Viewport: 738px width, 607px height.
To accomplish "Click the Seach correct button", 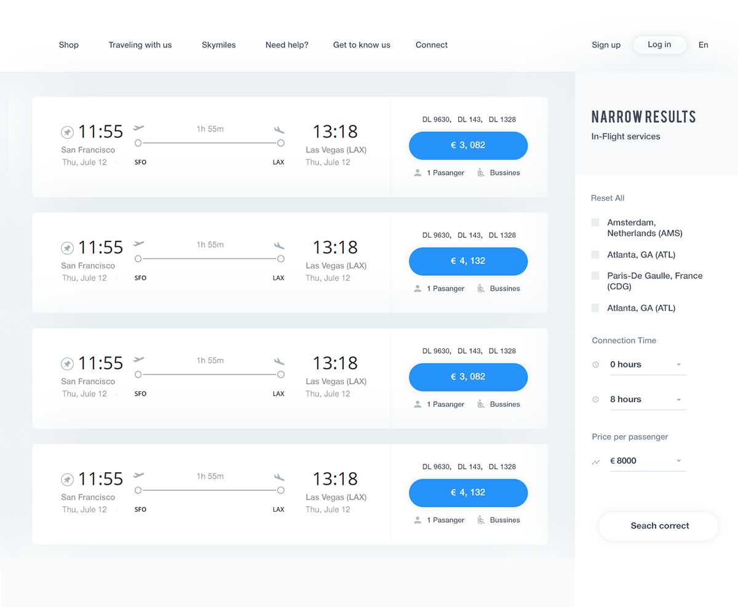I will coord(659,526).
